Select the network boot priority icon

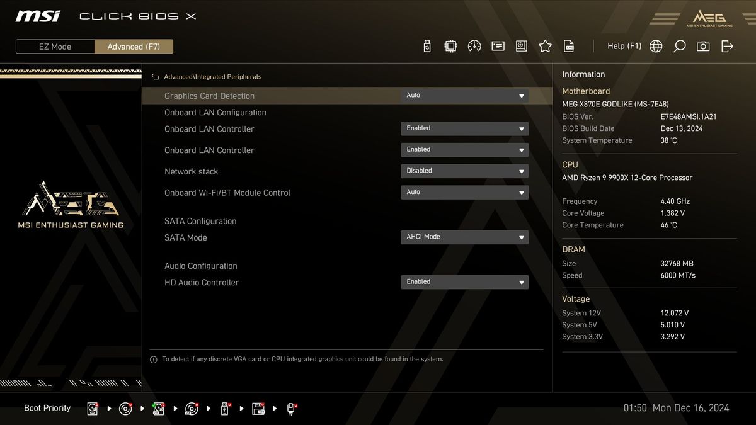pyautogui.click(x=292, y=409)
